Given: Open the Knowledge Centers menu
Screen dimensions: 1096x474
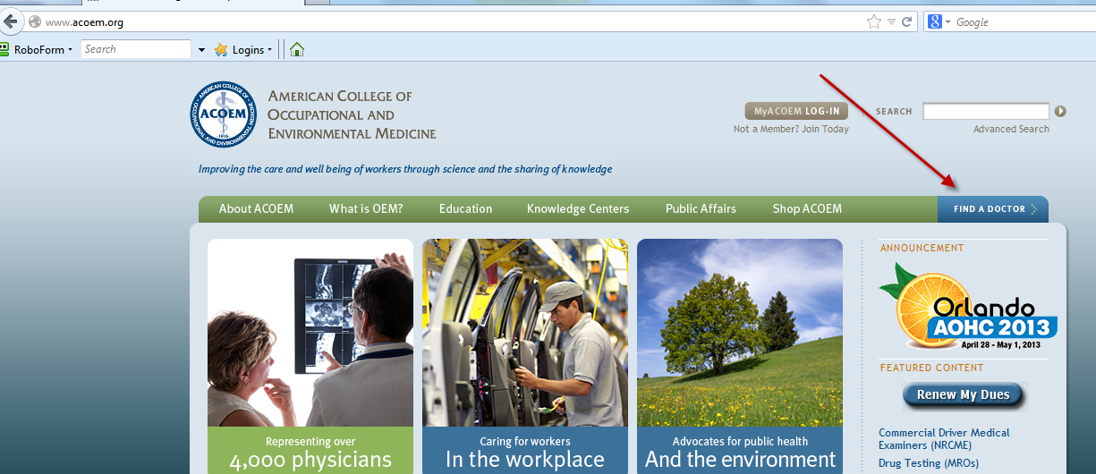Looking at the screenshot, I should 578,208.
